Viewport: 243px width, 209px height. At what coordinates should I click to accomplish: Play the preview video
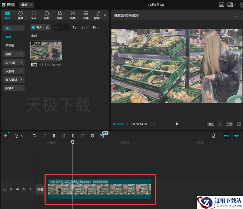[177, 124]
